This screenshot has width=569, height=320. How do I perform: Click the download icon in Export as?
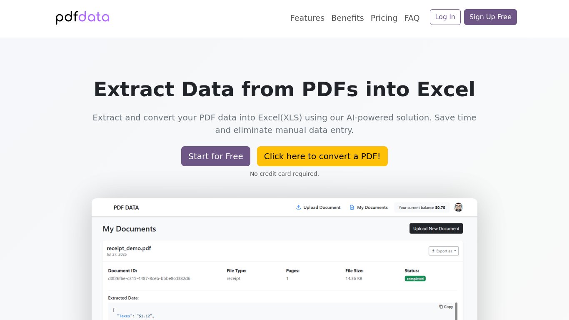tap(433, 251)
